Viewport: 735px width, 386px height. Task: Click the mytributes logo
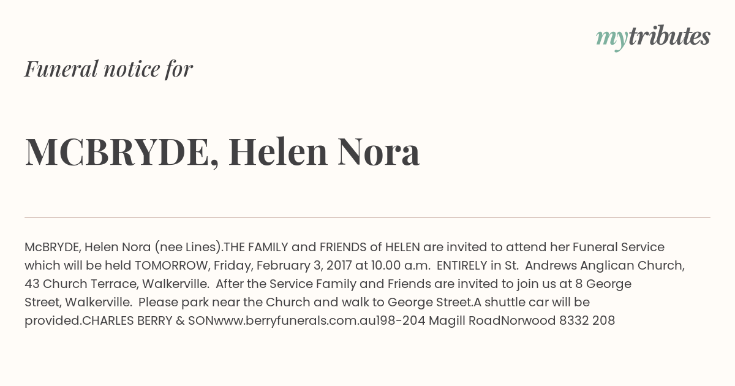[x=653, y=37]
